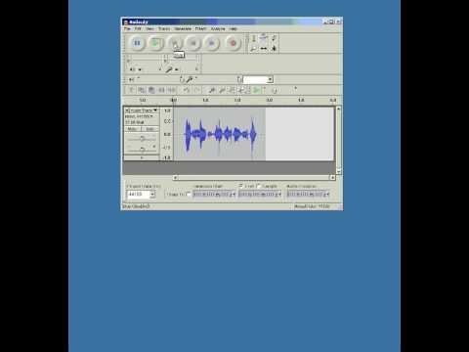469x352 pixels.
Task: Click the Zoom In magnifier icon
Action: point(212,90)
